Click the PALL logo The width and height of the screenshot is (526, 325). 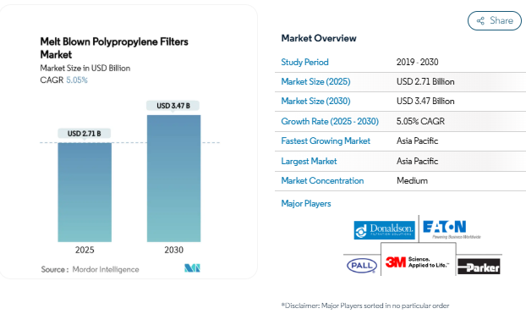pos(362,266)
